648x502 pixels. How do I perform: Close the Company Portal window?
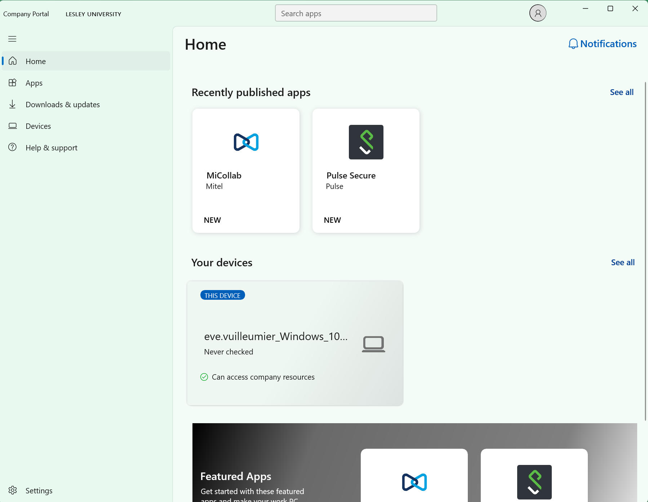point(635,9)
